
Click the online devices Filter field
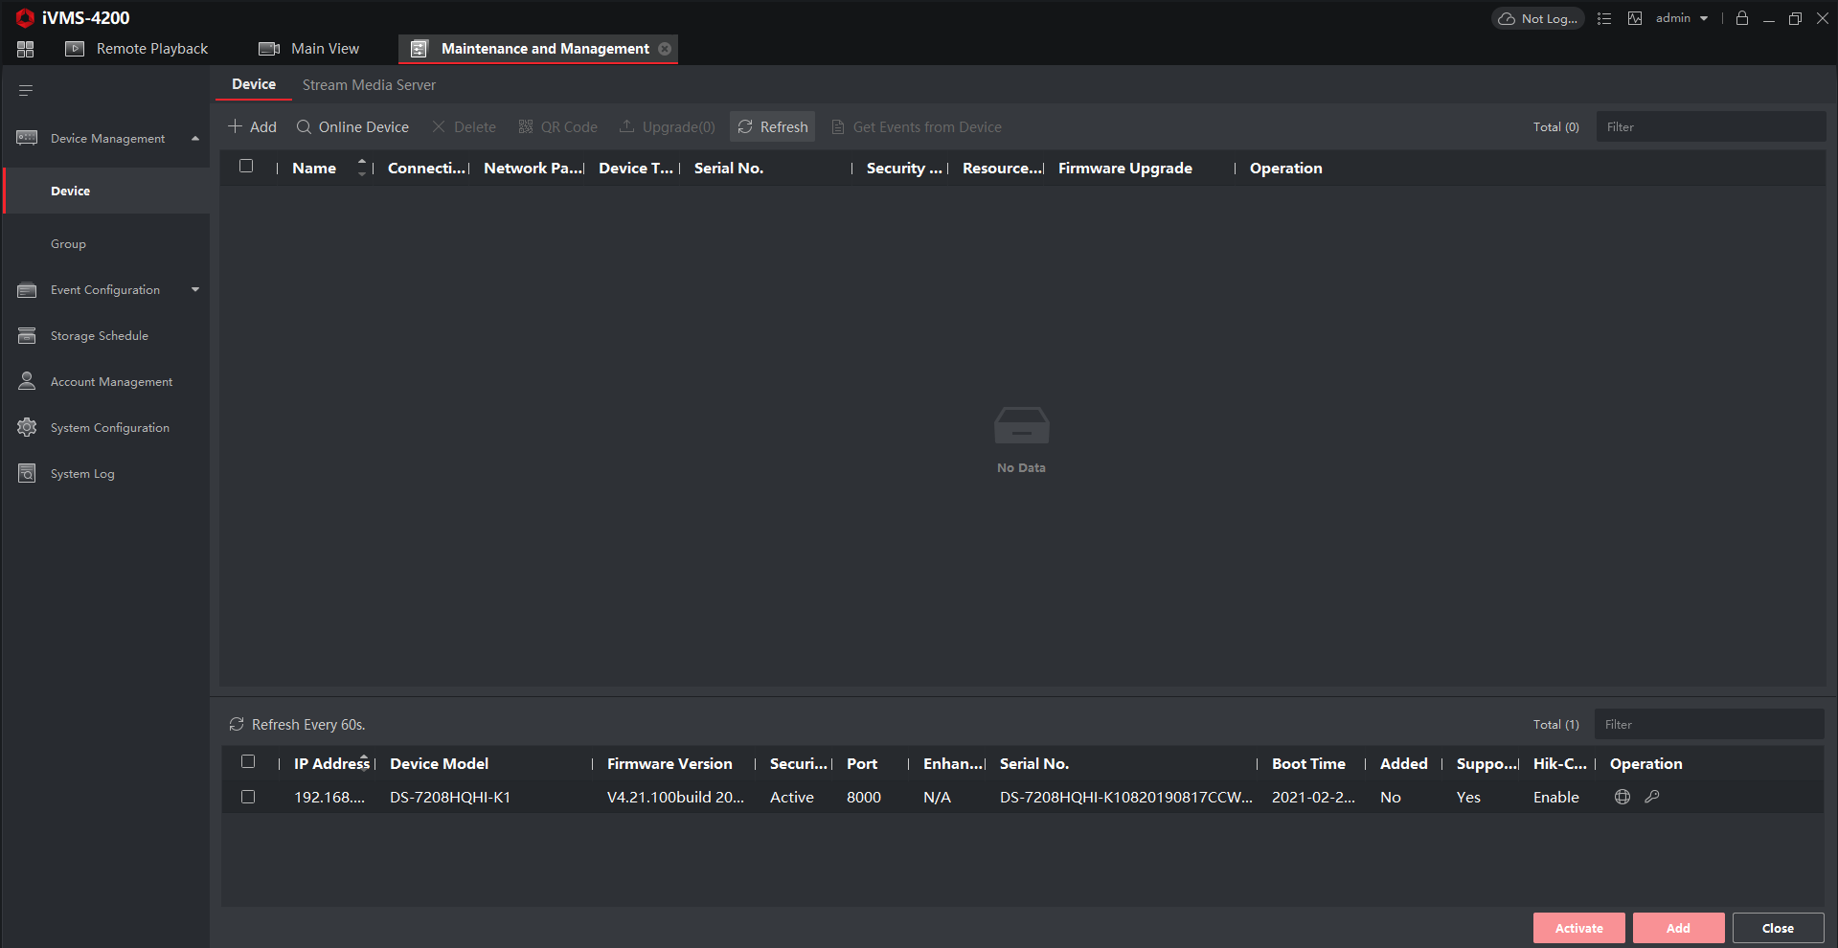click(x=1709, y=725)
